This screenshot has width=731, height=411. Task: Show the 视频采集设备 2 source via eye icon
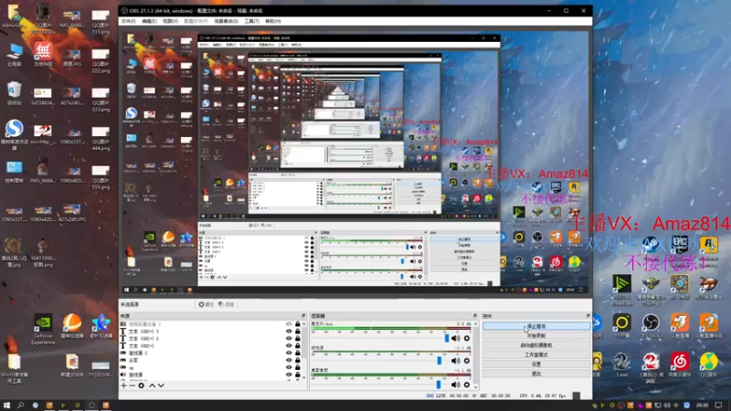[289, 324]
